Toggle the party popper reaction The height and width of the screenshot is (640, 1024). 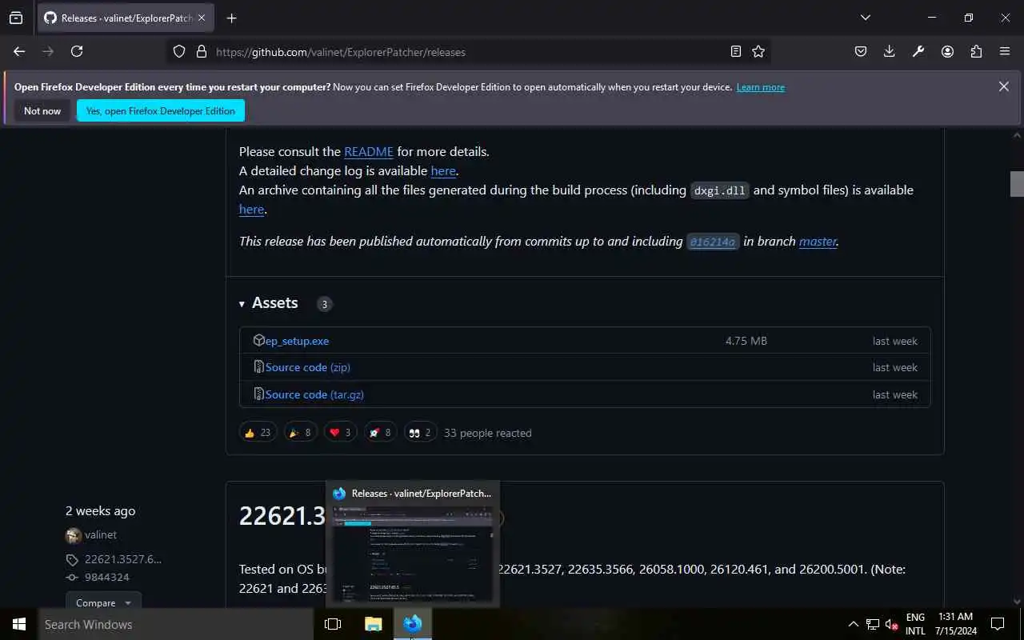[x=300, y=432]
